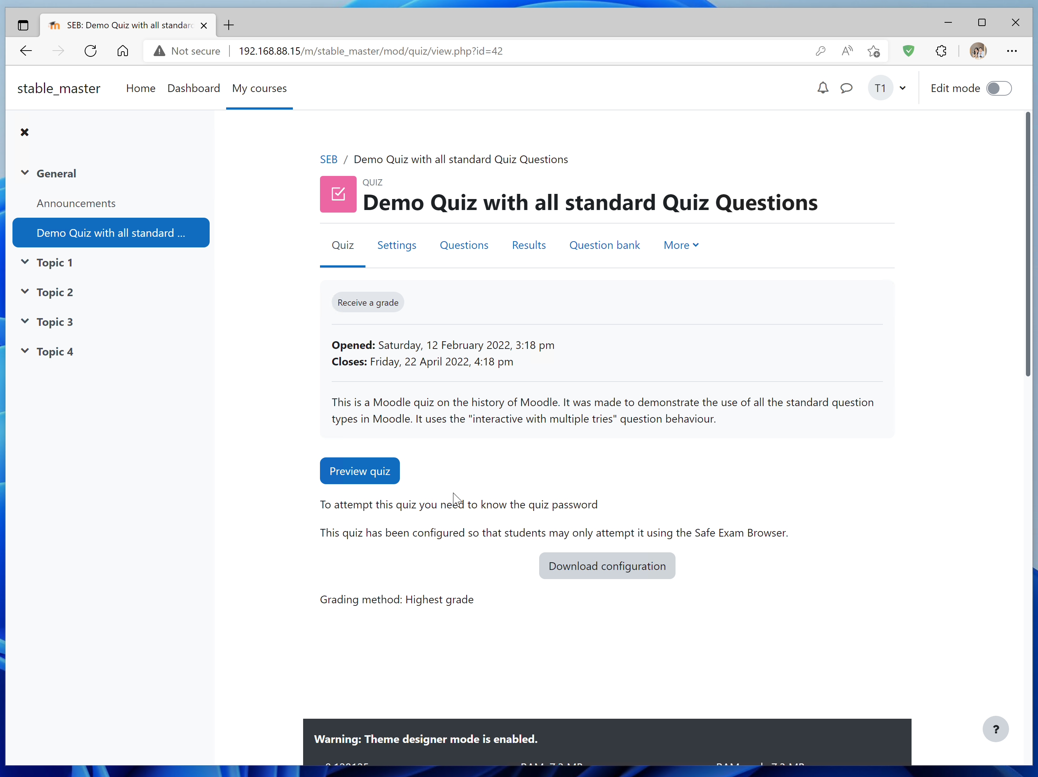Click the browser back arrow
Image resolution: width=1038 pixels, height=777 pixels.
26,51
